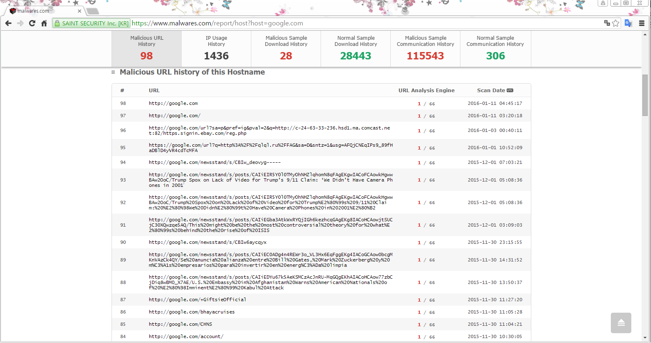Click the SAINT SECURITY Inc. certificate lock badge
This screenshot has height=343, width=651.
tap(91, 23)
